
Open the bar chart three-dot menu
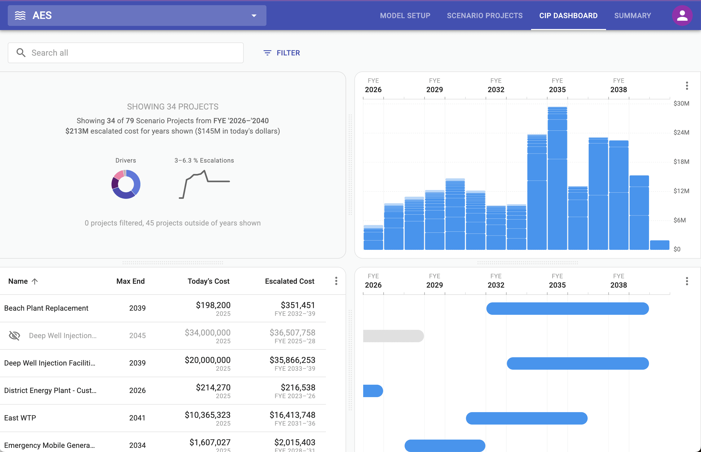click(x=687, y=86)
